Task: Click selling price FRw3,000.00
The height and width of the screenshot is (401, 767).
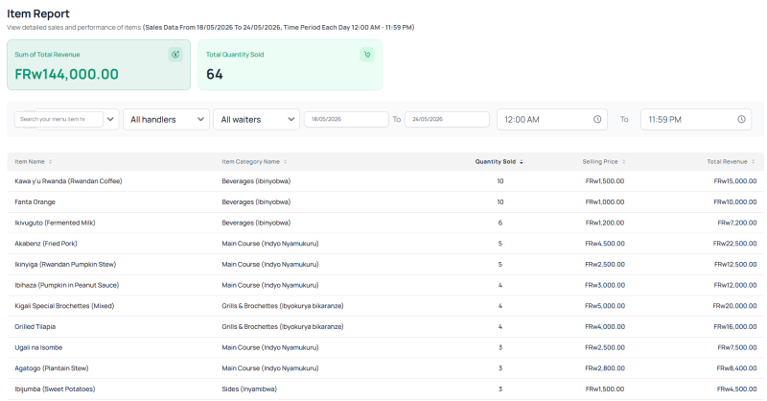Action: tap(605, 285)
